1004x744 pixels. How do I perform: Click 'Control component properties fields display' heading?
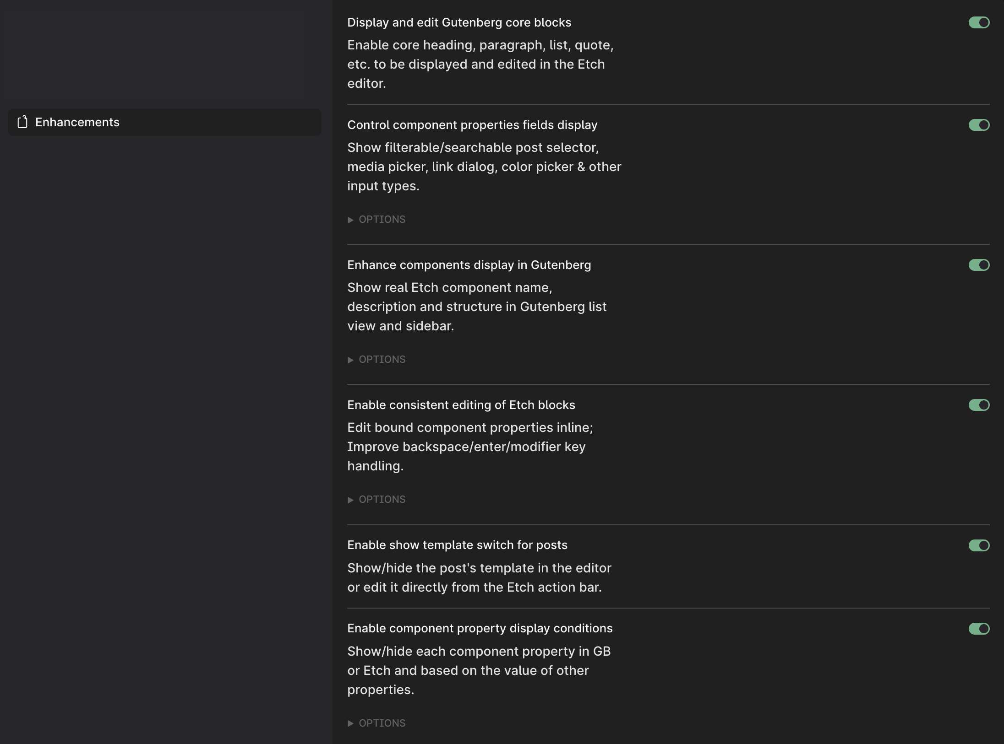coord(472,125)
